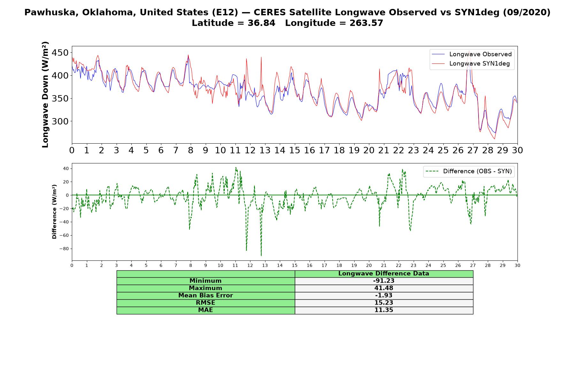Click the Longwave Observed legend entry
This screenshot has width=575, height=383.
pyautogui.click(x=471, y=54)
